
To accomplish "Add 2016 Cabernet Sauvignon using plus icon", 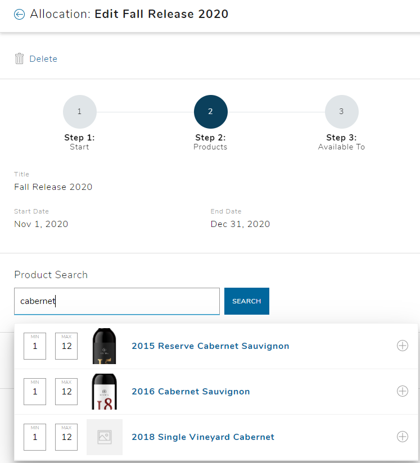I will (403, 391).
